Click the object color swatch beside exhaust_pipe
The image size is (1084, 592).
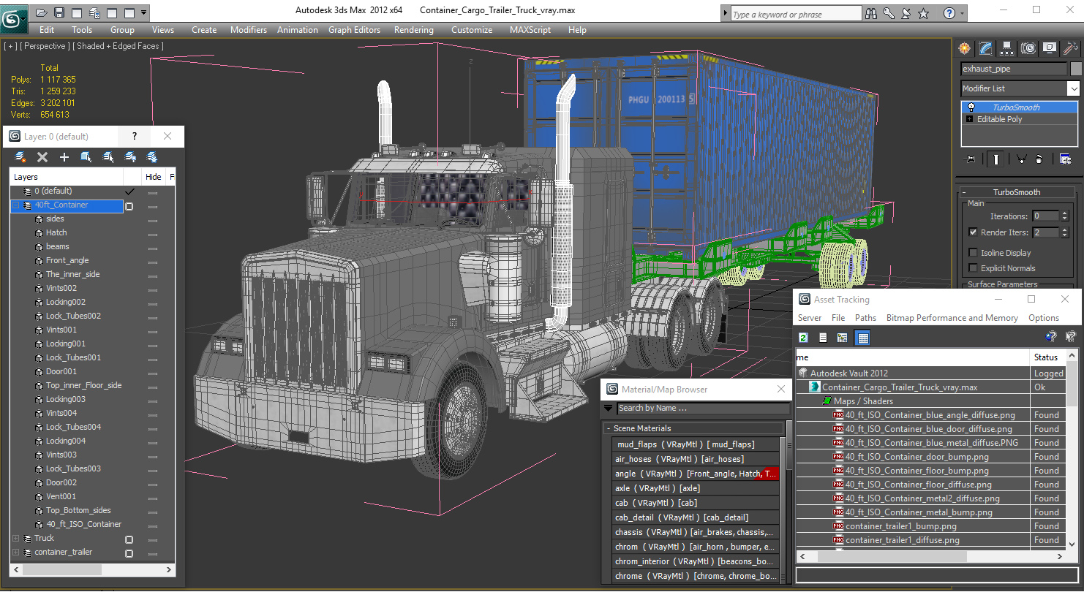(x=1075, y=69)
